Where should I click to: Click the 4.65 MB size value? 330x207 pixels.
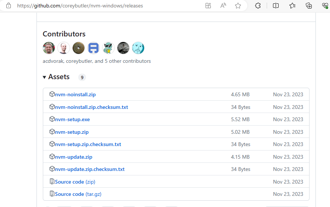tap(240, 94)
